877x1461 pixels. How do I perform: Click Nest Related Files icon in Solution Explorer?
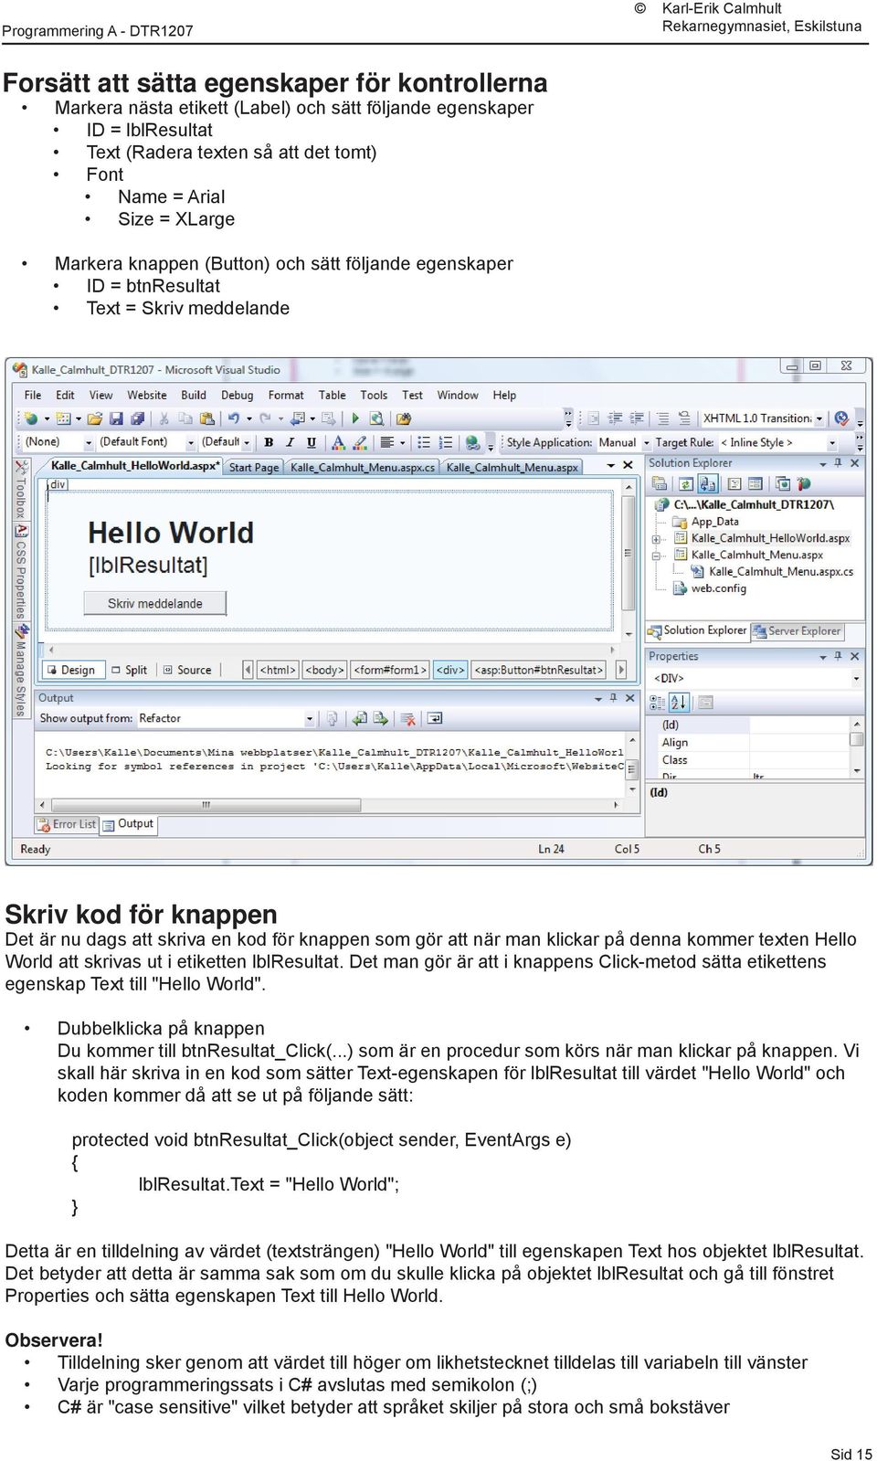[708, 483]
